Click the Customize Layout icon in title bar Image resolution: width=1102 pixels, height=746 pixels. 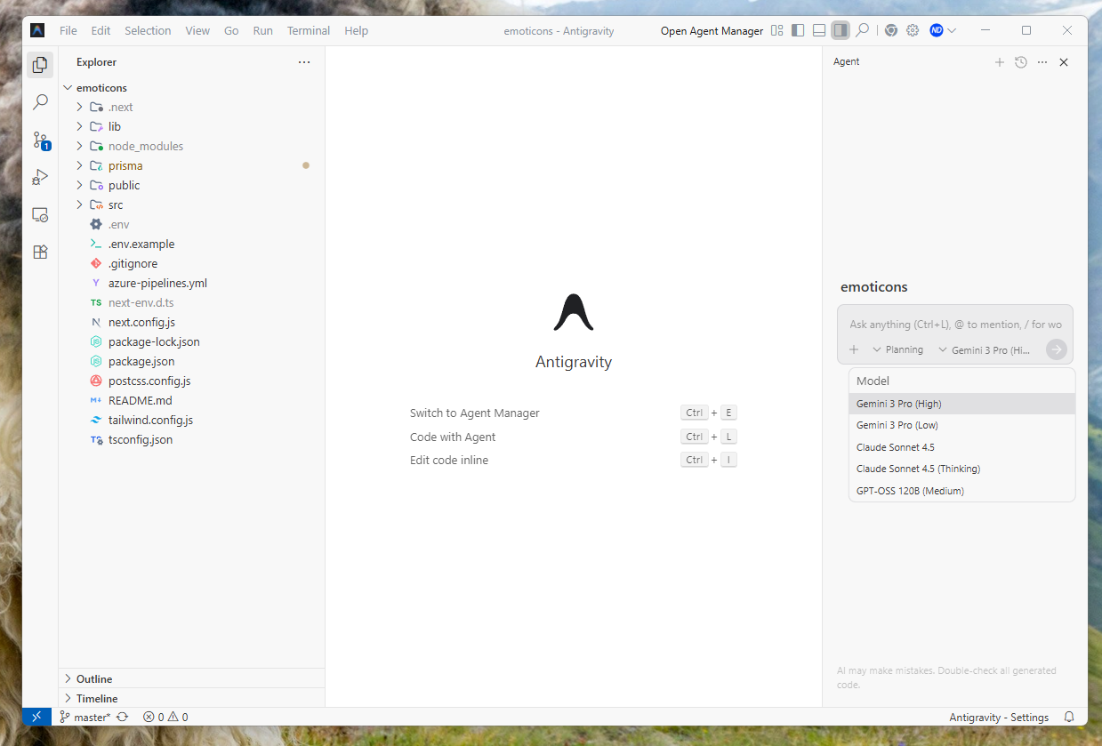(777, 30)
